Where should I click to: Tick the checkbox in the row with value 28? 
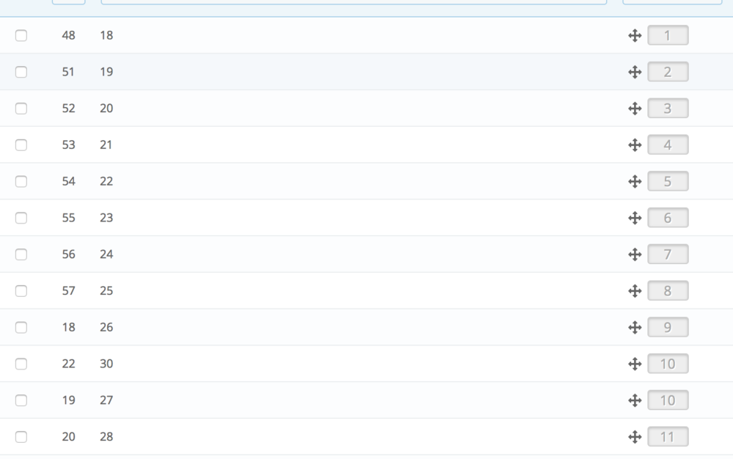tap(21, 436)
